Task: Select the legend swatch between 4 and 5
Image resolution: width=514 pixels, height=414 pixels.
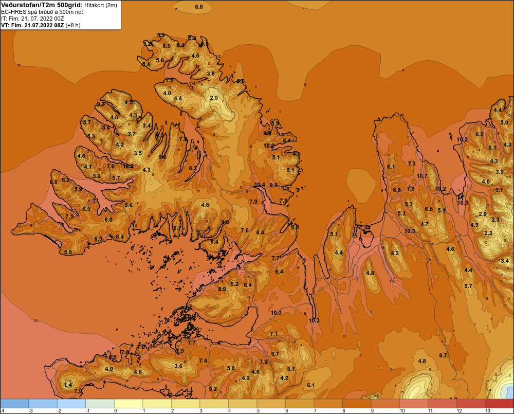Action: (243, 404)
